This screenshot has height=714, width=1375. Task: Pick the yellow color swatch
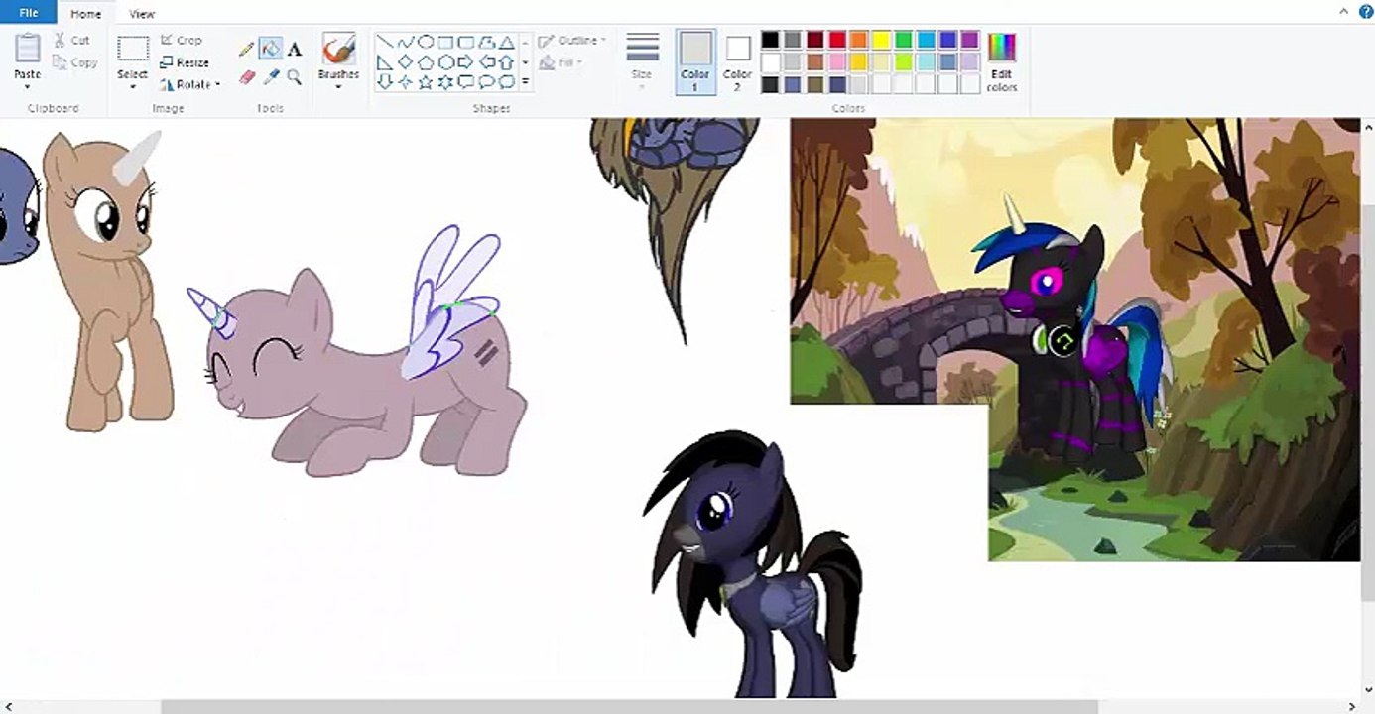[881, 40]
